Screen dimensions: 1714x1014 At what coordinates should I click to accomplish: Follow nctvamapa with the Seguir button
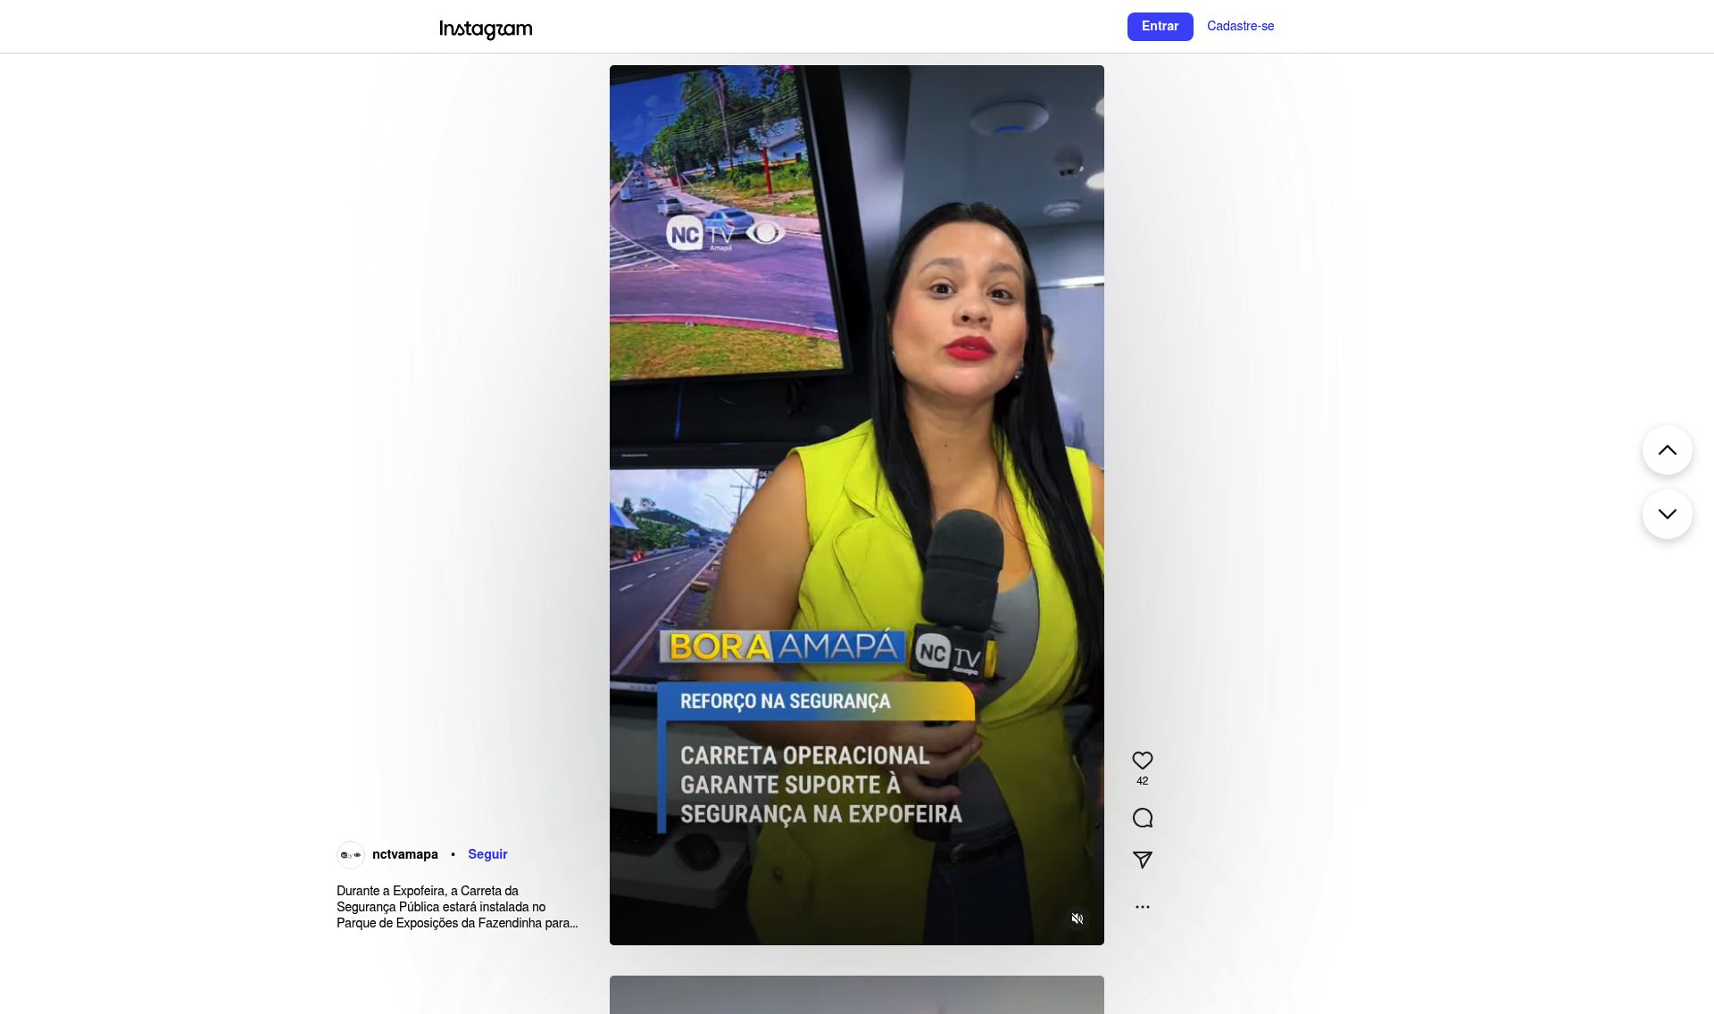(x=487, y=854)
